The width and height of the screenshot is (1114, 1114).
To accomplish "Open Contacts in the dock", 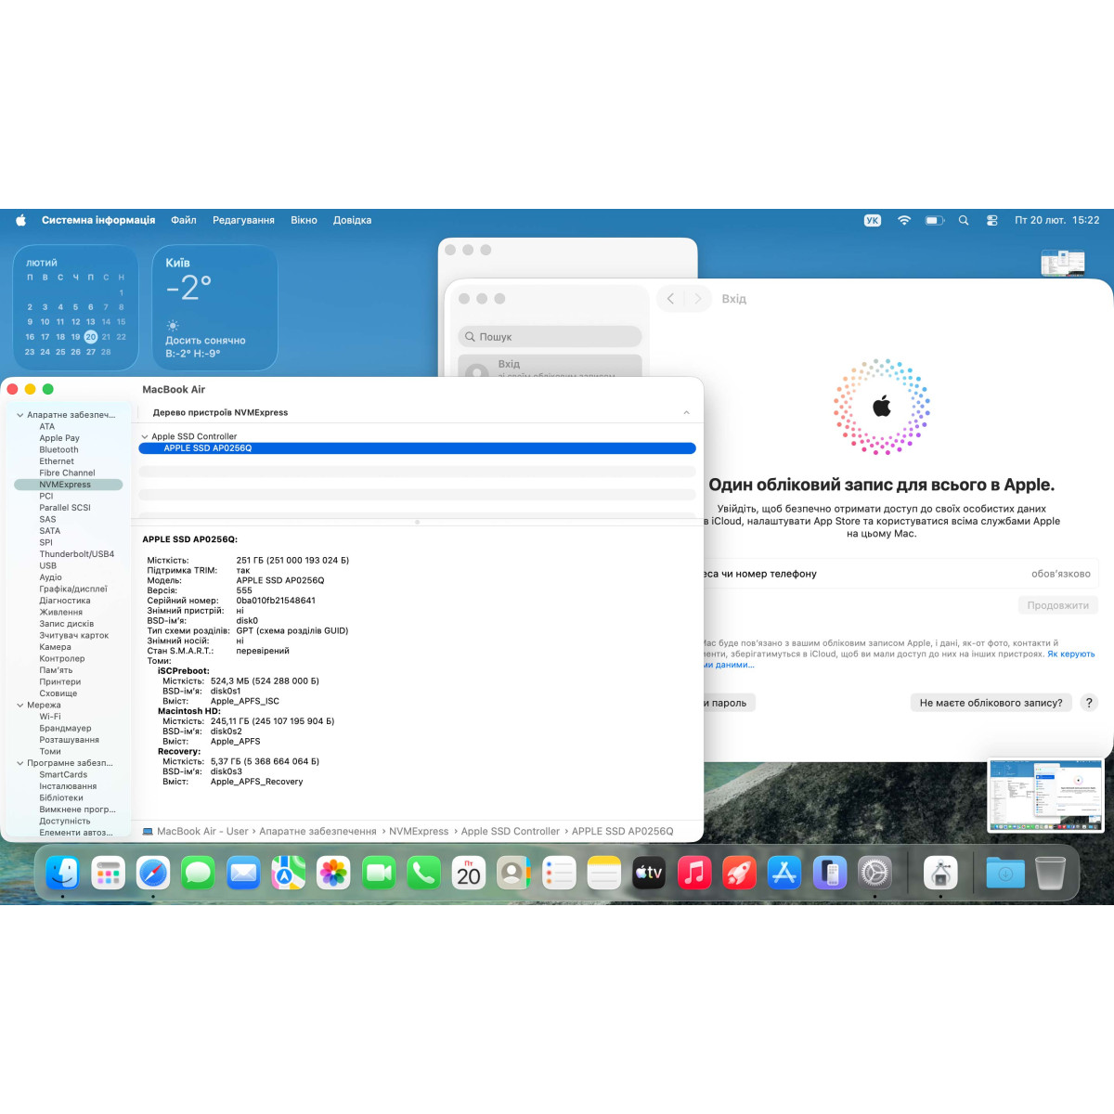I will pos(513,873).
